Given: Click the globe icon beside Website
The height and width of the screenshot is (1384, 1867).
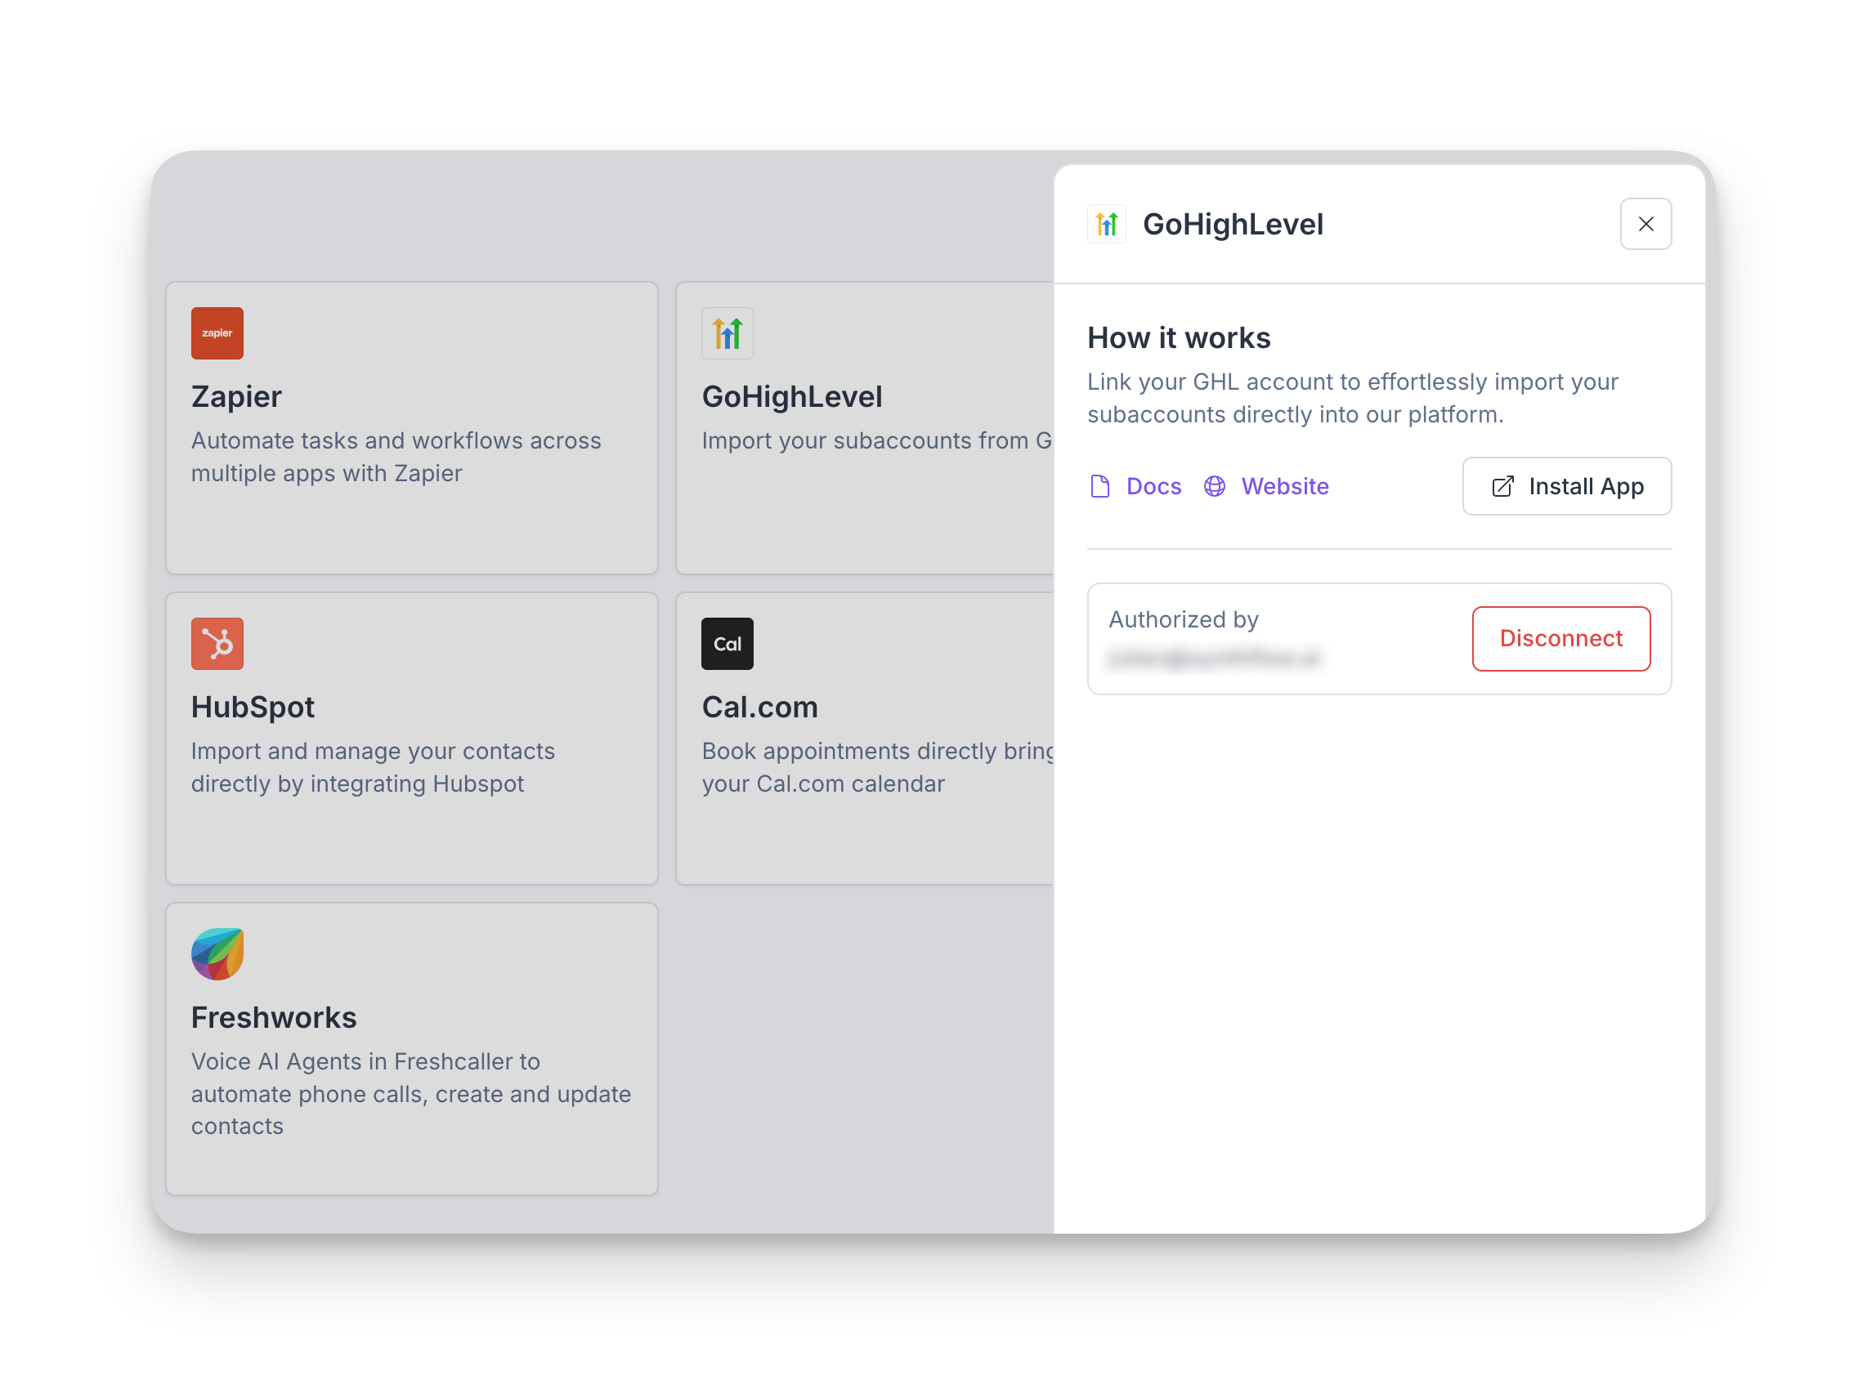Looking at the screenshot, I should (1214, 487).
